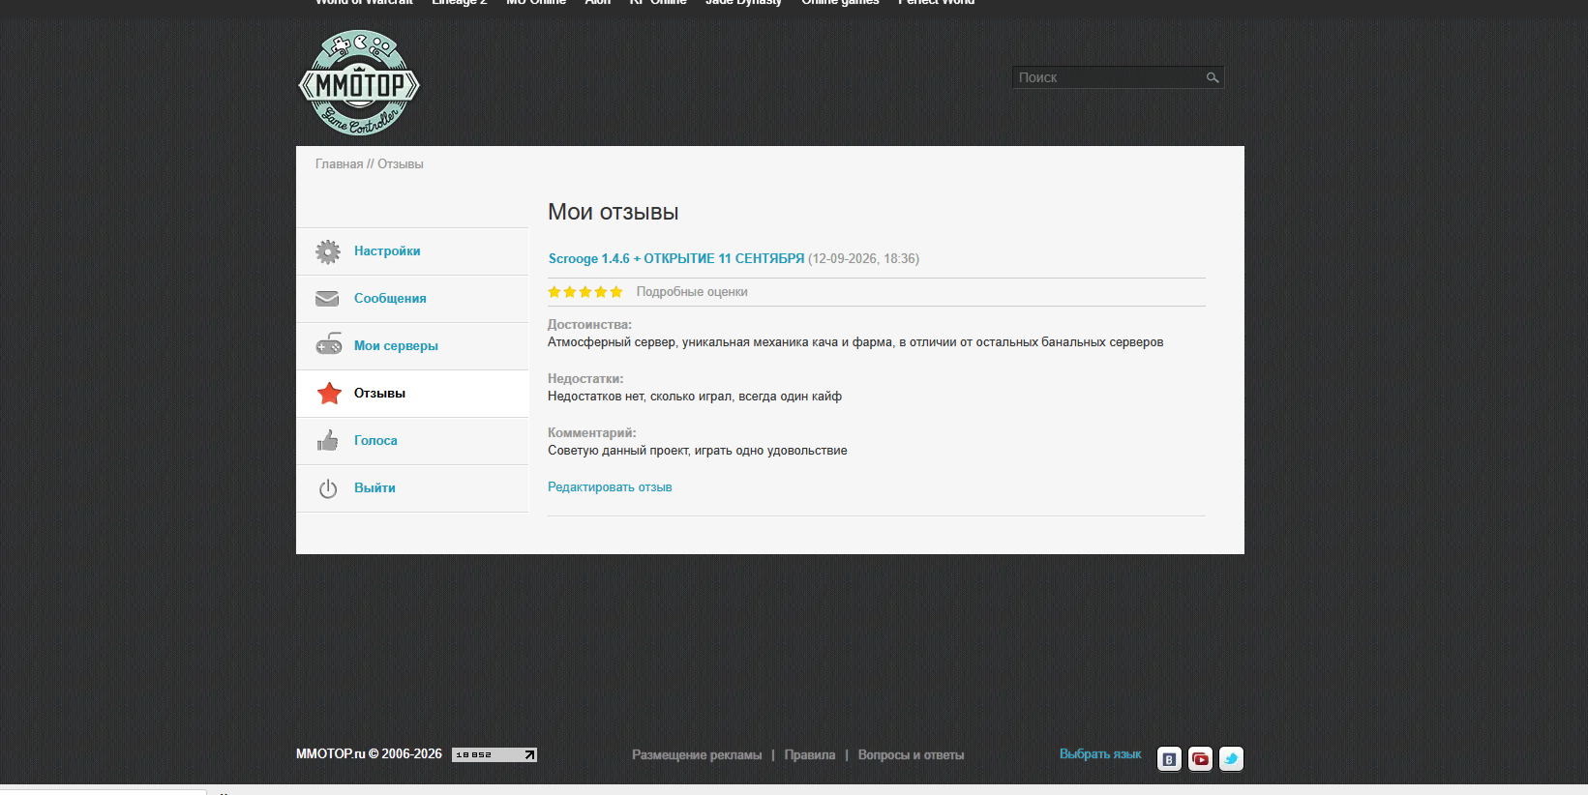Open the YouTube icon in footer
The image size is (1588, 795).
click(x=1200, y=759)
